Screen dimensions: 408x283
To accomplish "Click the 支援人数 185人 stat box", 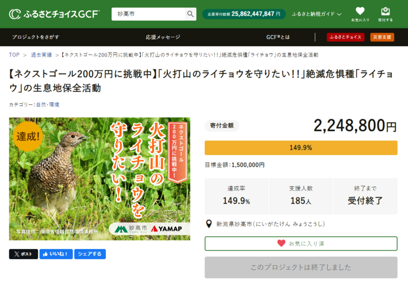I will 301,196.
